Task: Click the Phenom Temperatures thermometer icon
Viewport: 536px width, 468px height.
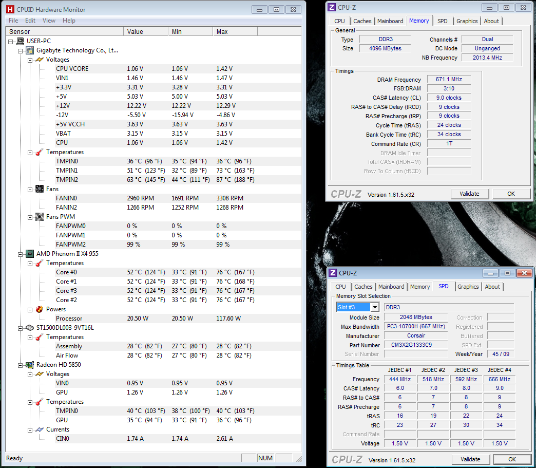Action: pos(40,263)
